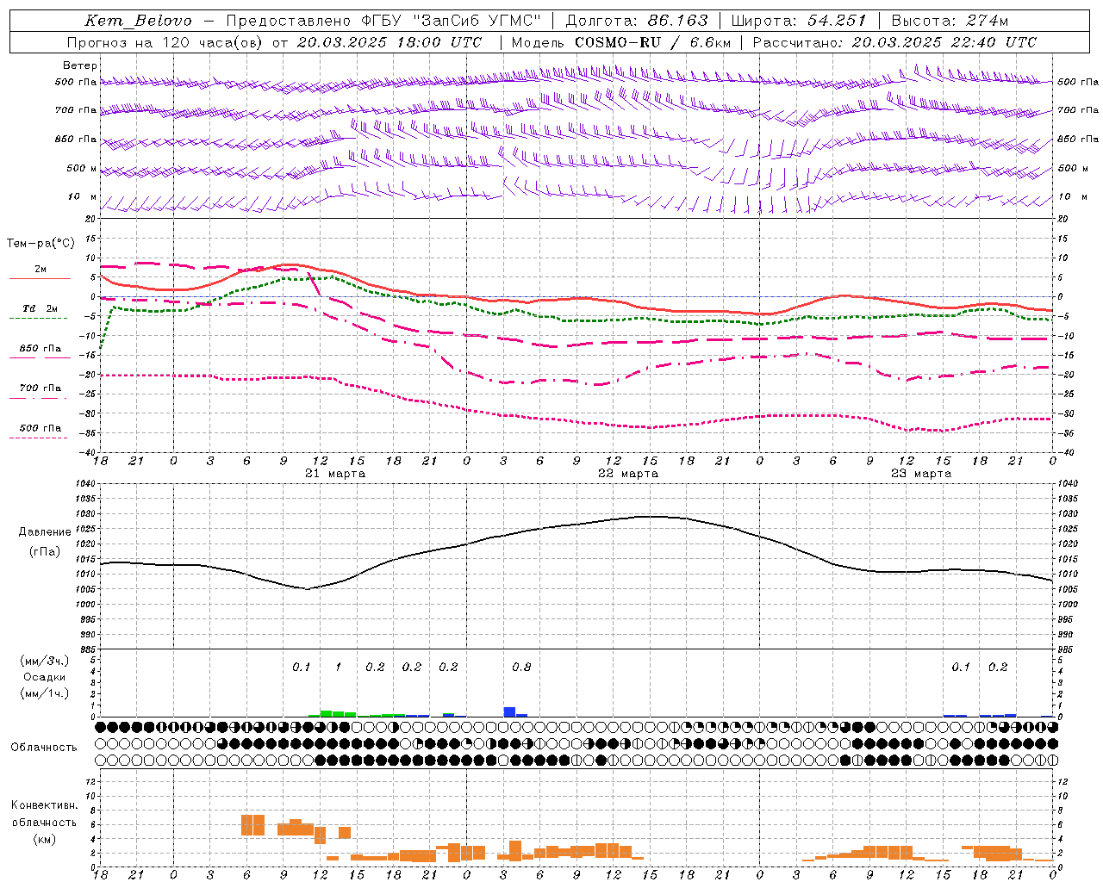Viewport: 1103px width, 882px height.
Task: Click the Облачность label
Action: [44, 748]
